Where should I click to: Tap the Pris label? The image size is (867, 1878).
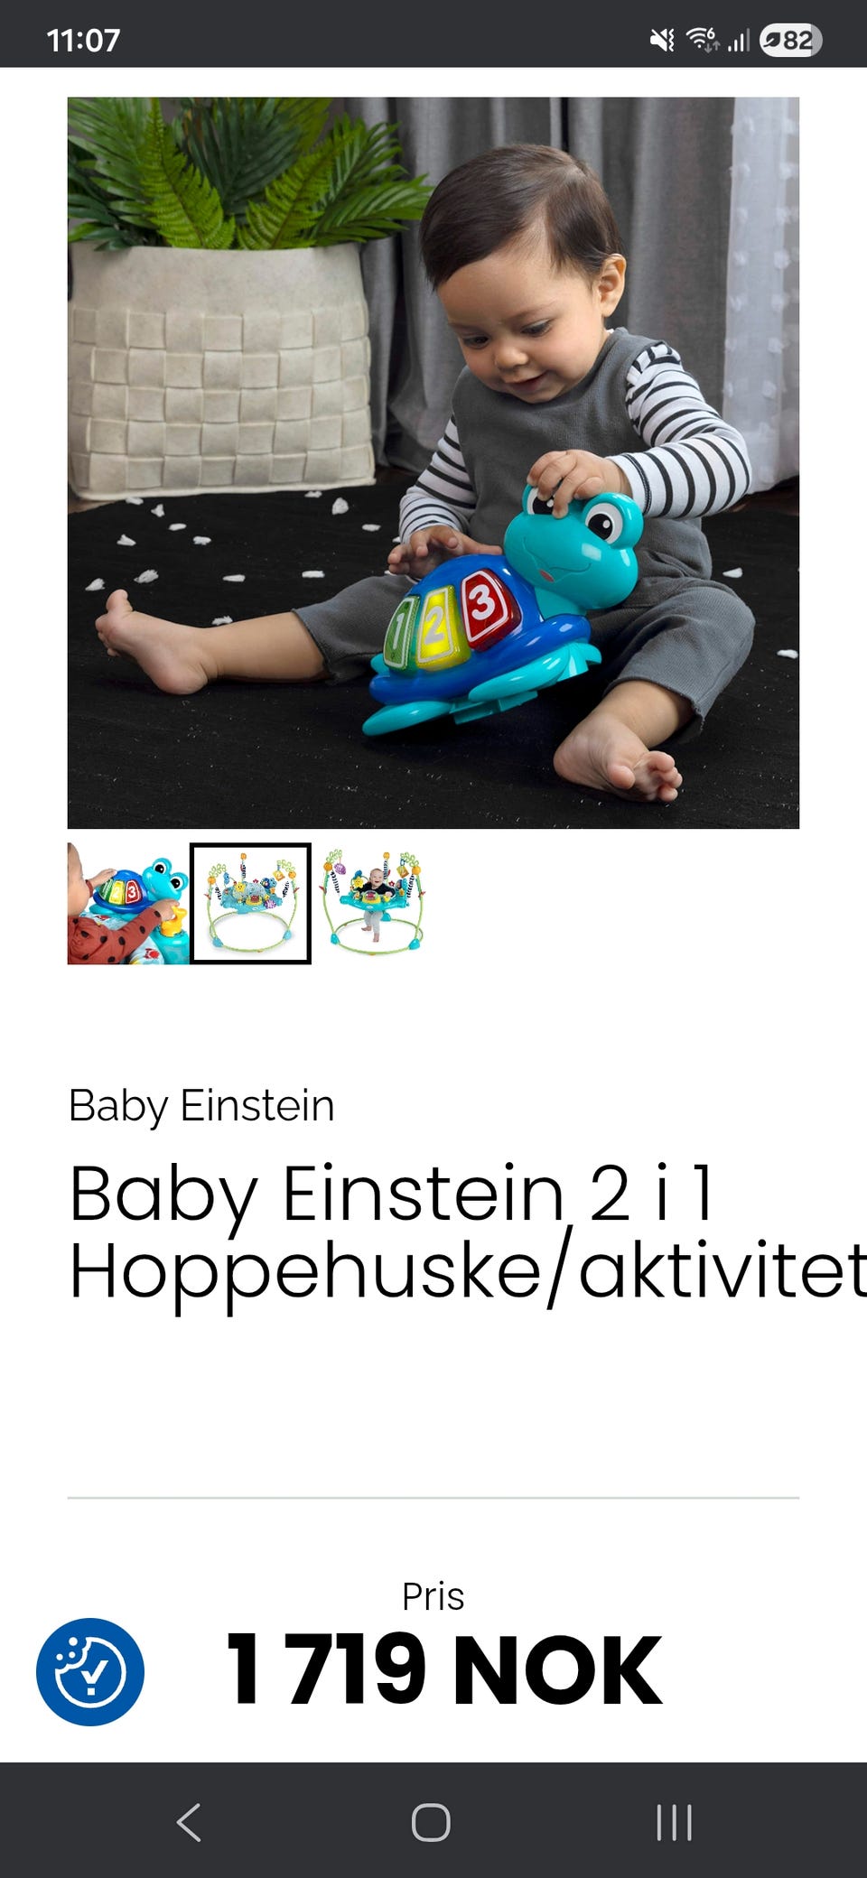[x=433, y=1596]
